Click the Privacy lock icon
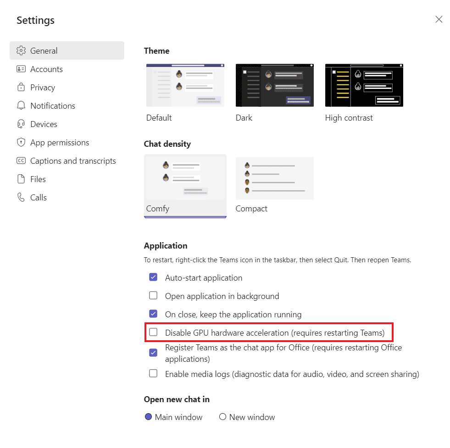The height and width of the screenshot is (448, 450). click(x=21, y=87)
